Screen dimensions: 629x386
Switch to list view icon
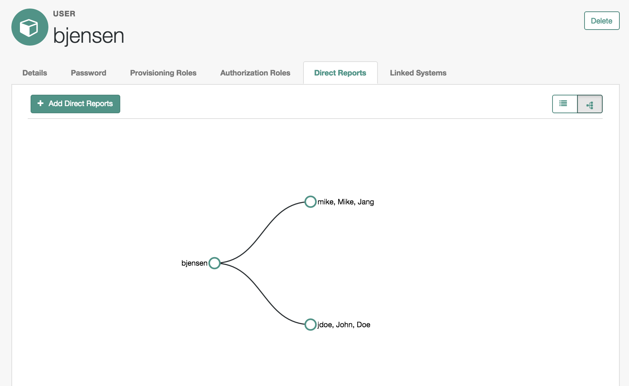(565, 104)
